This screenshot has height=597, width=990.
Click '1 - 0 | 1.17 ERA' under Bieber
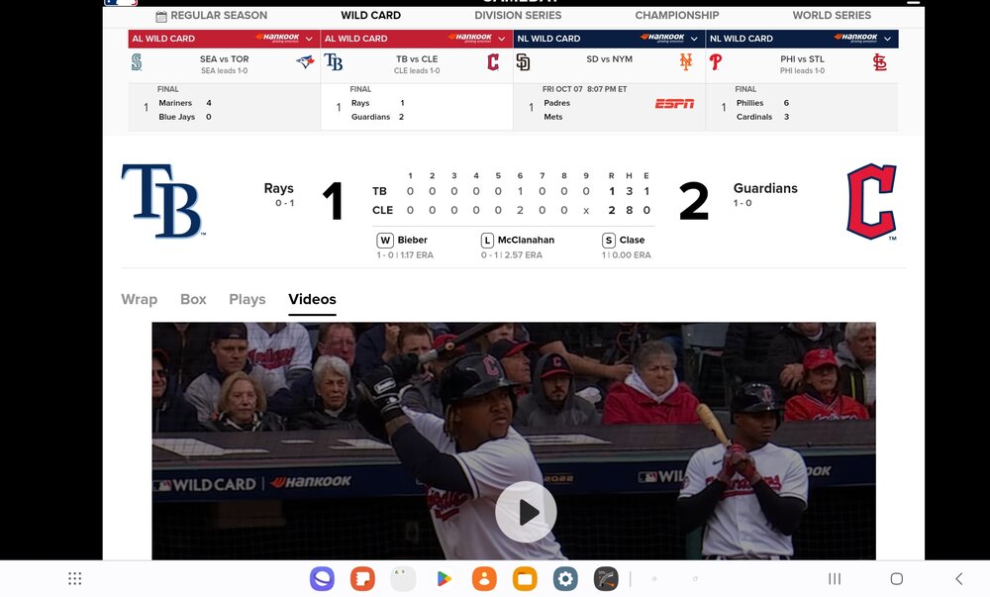tap(405, 255)
